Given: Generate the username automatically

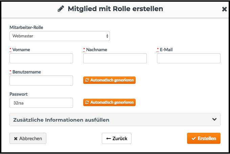Looking at the screenshot, I should point(109,80).
